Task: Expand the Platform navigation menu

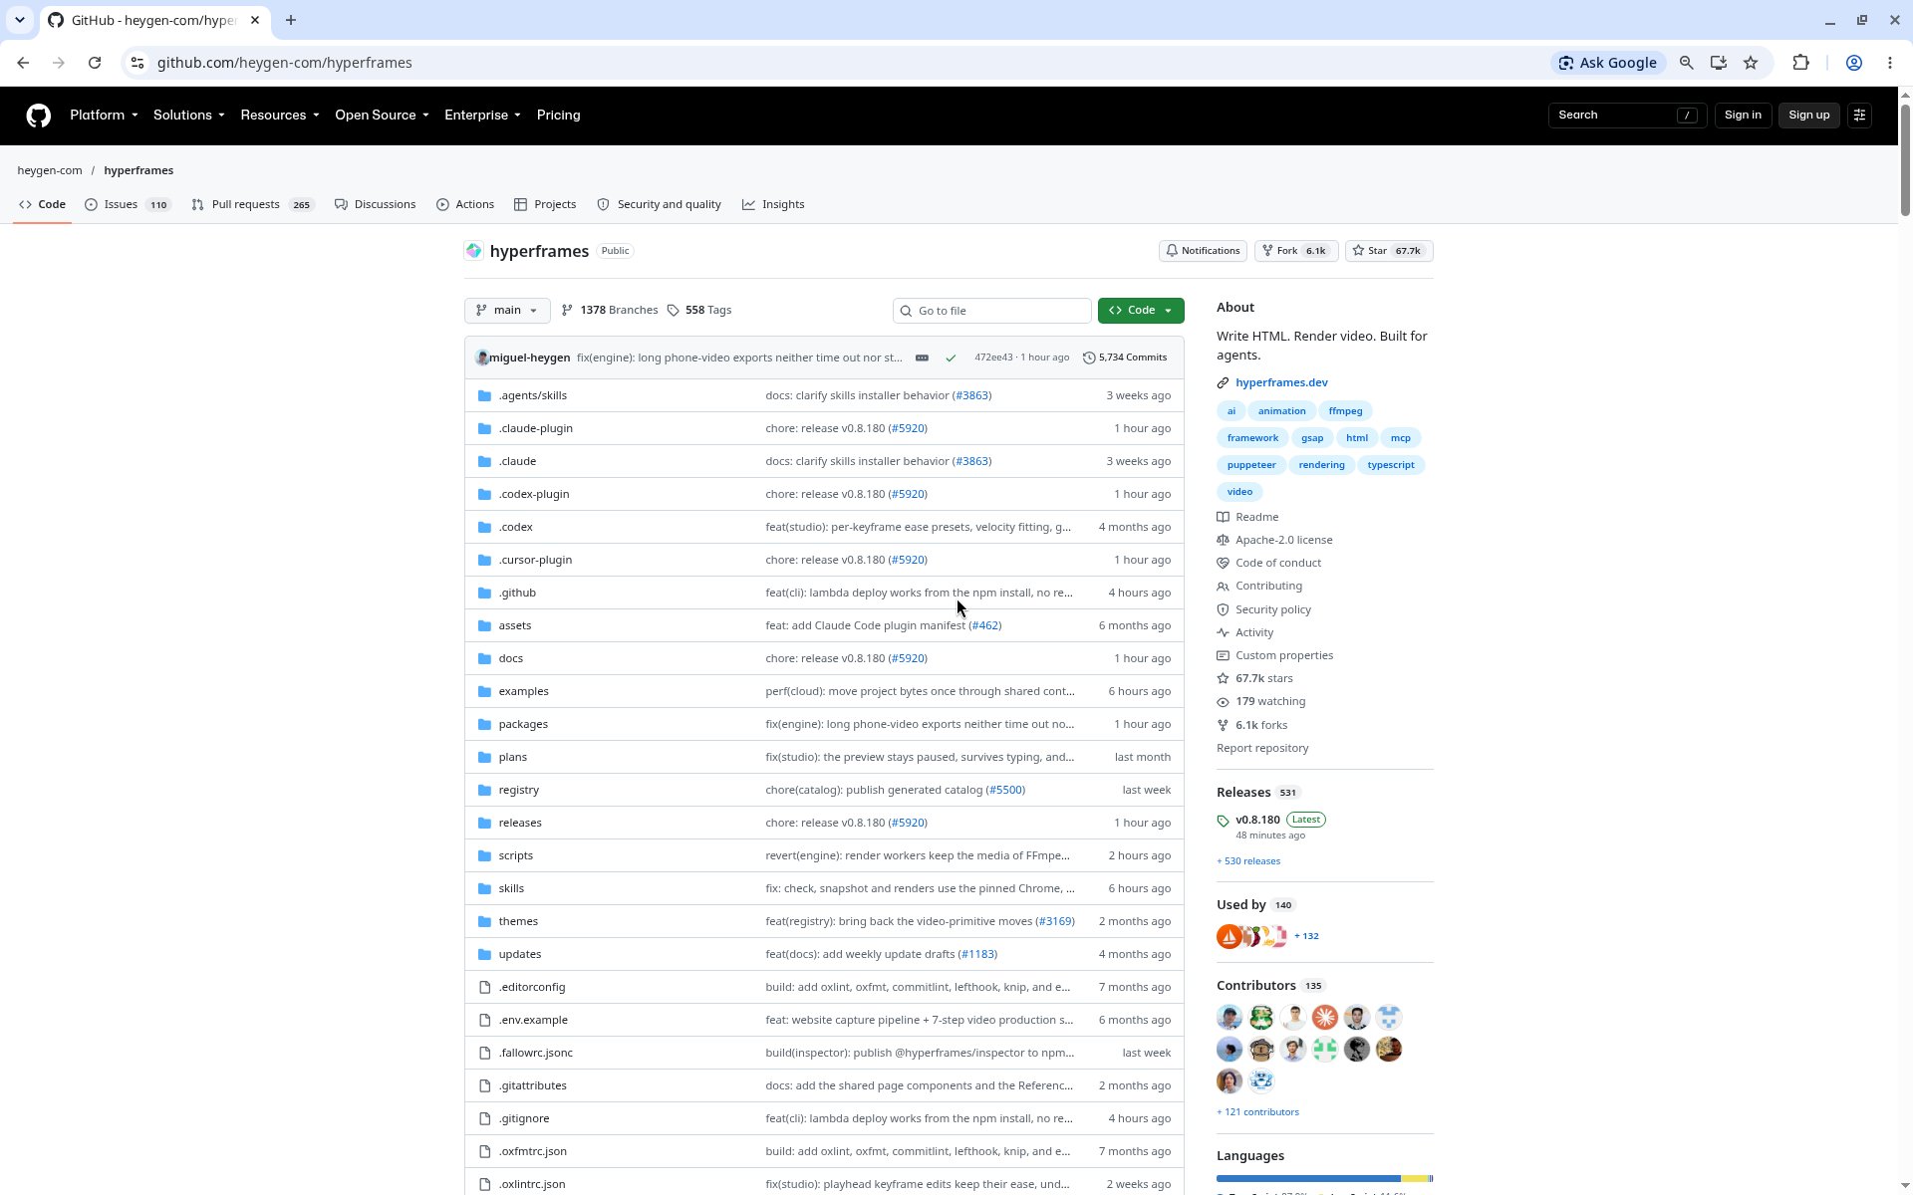Action: 104,116
